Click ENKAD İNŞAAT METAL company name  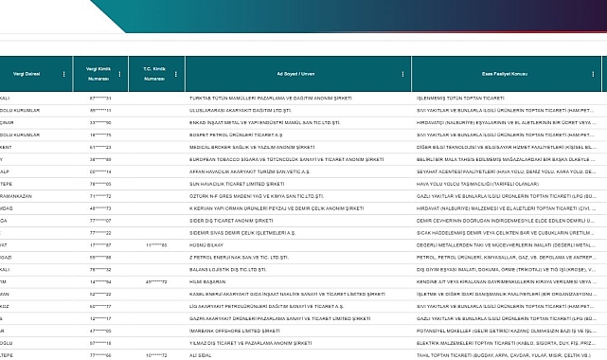coord(265,123)
